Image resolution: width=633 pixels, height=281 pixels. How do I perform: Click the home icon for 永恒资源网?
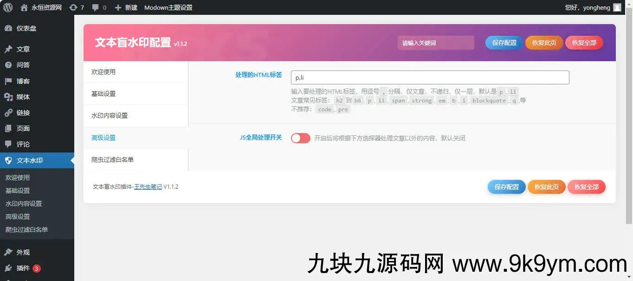pos(24,7)
